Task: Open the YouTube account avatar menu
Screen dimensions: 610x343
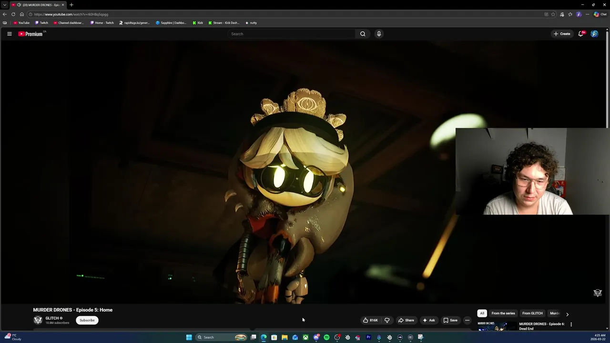Action: pyautogui.click(x=594, y=34)
